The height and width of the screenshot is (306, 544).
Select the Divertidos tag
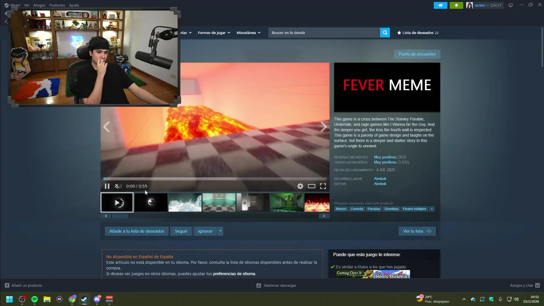click(391, 209)
